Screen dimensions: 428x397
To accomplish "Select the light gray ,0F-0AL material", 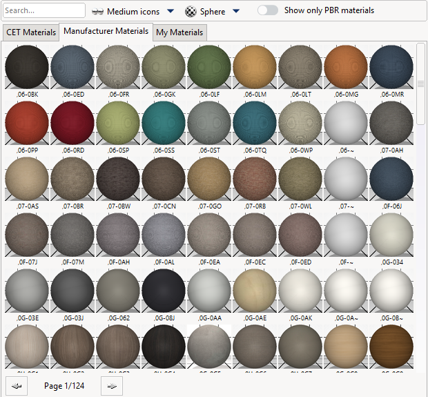I will pos(164,235).
